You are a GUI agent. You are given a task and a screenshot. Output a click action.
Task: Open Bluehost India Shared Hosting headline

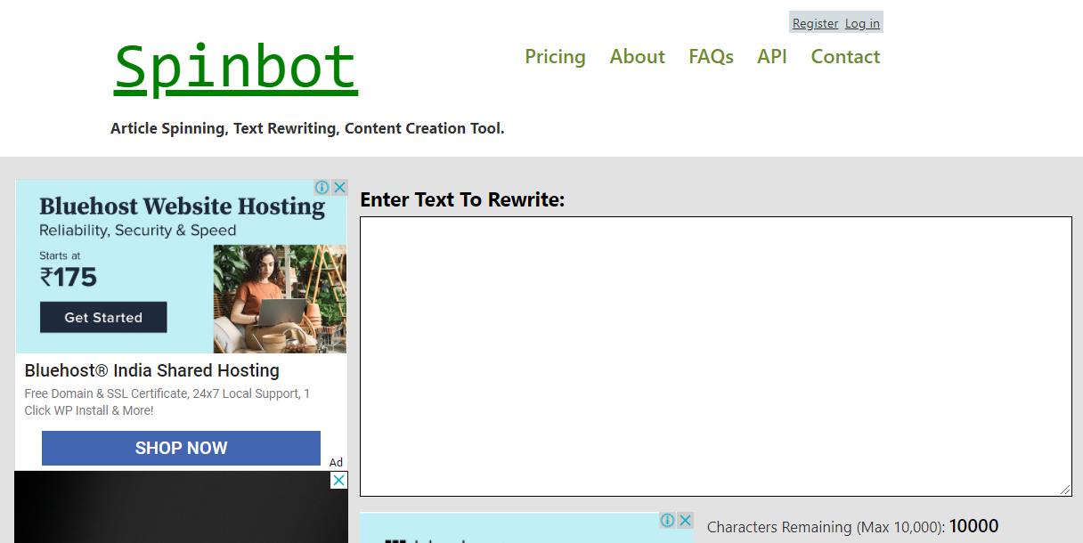[152, 370]
